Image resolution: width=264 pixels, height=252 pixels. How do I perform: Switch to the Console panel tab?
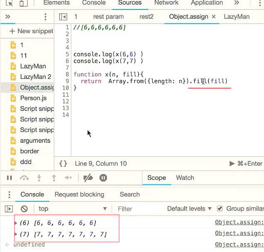click(x=94, y=2)
